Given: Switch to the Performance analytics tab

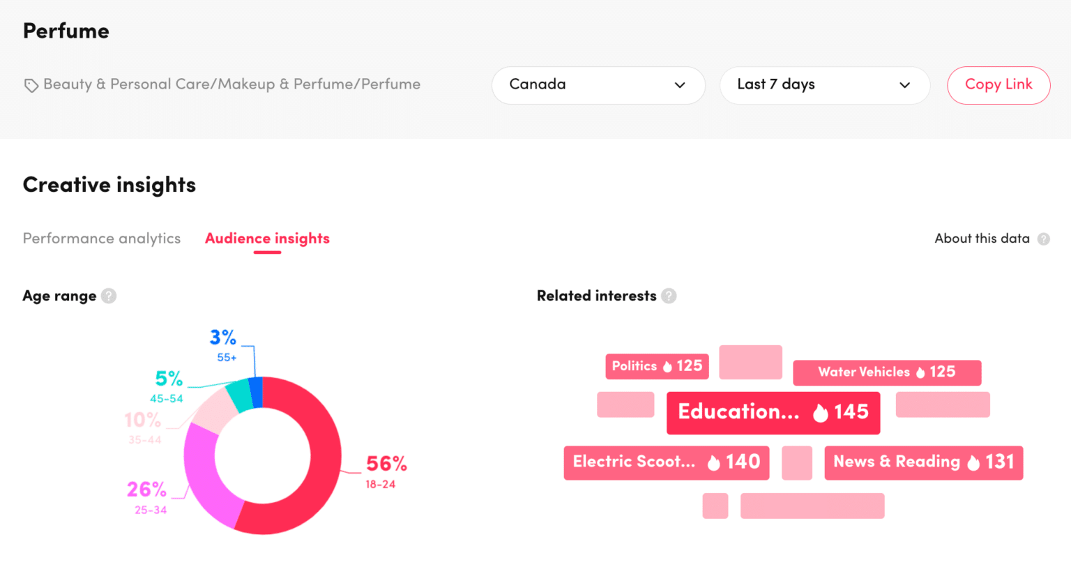Looking at the screenshot, I should pos(101,238).
